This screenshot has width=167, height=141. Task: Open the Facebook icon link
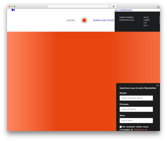point(13,10)
